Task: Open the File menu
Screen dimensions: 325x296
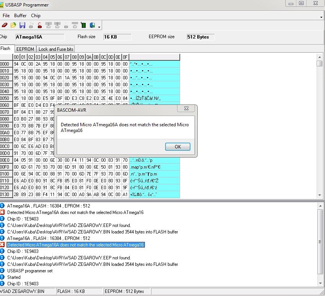Action: pyautogui.click(x=6, y=16)
